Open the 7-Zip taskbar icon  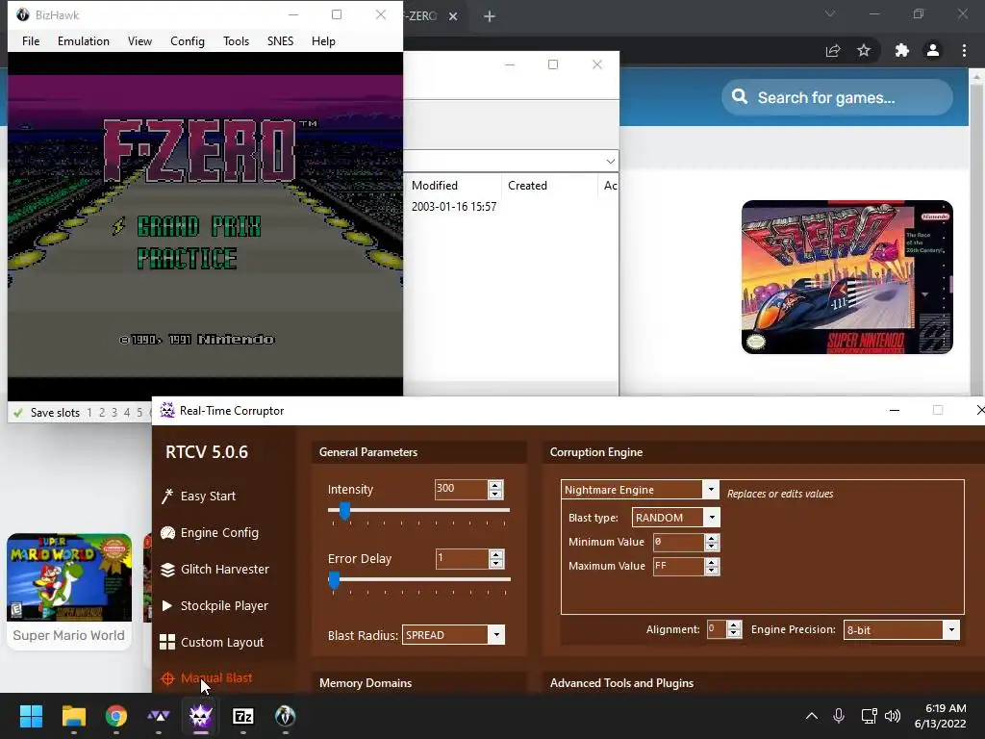pos(243,716)
